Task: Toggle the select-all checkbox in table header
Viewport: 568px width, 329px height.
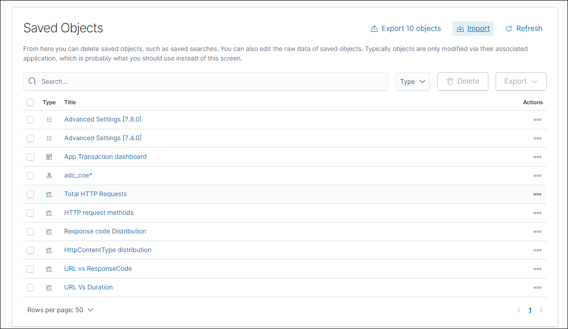Action: tap(30, 102)
